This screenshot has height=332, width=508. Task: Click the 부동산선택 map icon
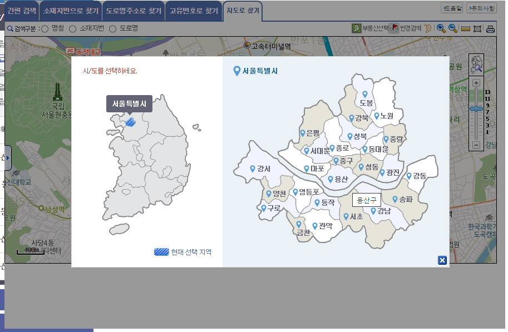(x=356, y=28)
